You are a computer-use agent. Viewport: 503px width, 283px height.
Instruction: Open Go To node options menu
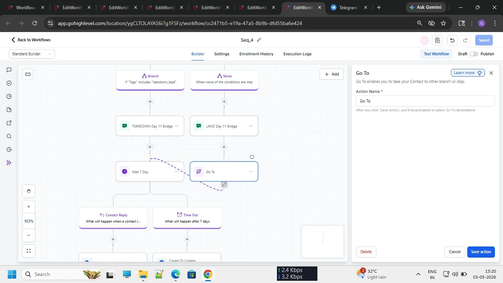click(x=251, y=172)
